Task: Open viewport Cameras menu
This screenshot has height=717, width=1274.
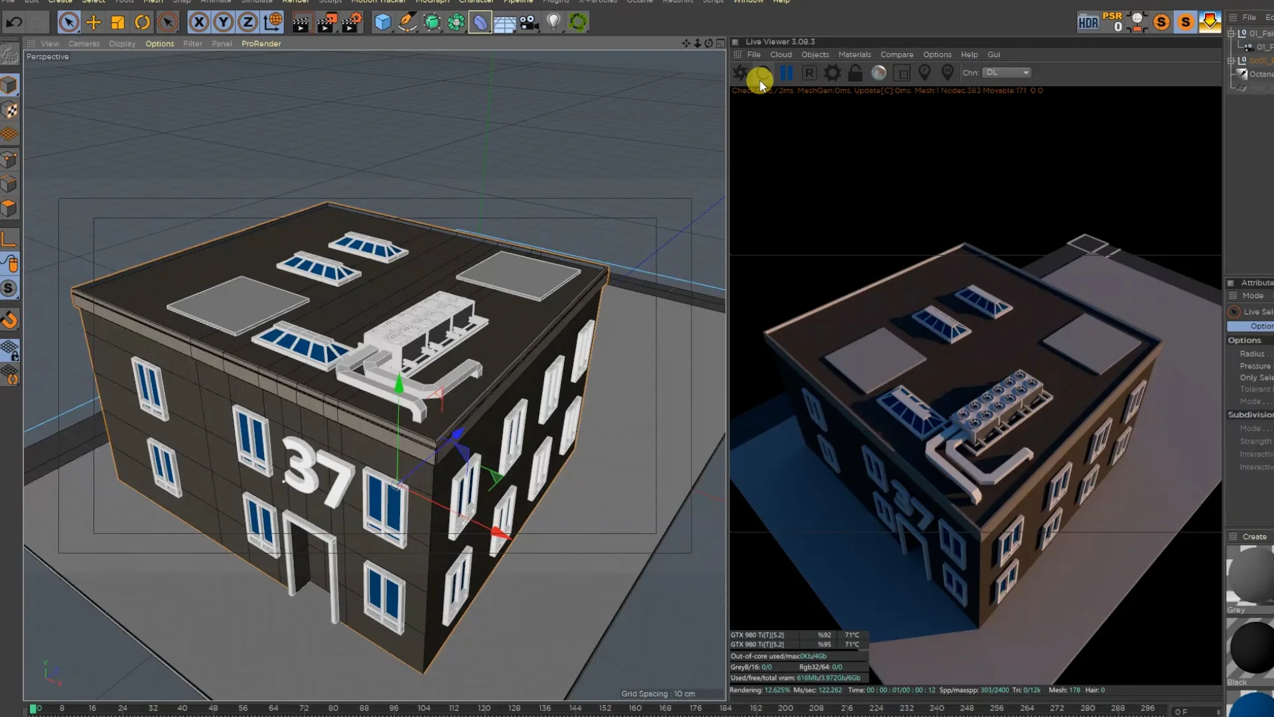Action: [84, 44]
